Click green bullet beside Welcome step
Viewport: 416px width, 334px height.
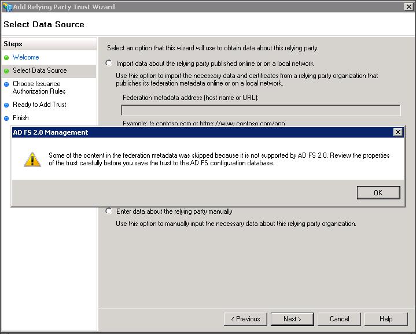[x=6, y=58]
